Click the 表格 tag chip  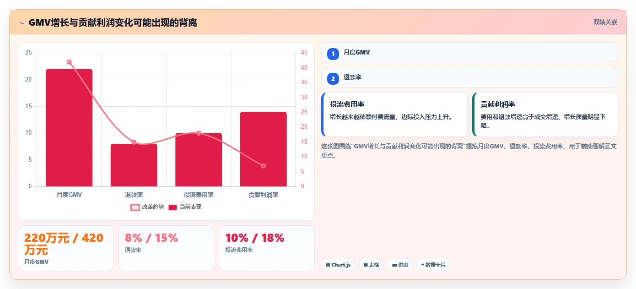(371, 265)
